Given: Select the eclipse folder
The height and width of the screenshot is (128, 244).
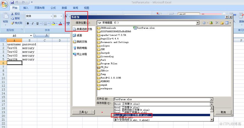Looking at the screenshot, I should 103,46.
